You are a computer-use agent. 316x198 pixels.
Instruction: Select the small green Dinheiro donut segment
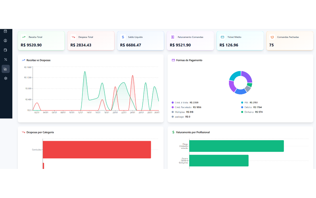250,85
